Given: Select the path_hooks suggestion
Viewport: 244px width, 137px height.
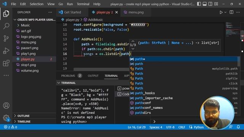Looking at the screenshot, I should (184, 93).
